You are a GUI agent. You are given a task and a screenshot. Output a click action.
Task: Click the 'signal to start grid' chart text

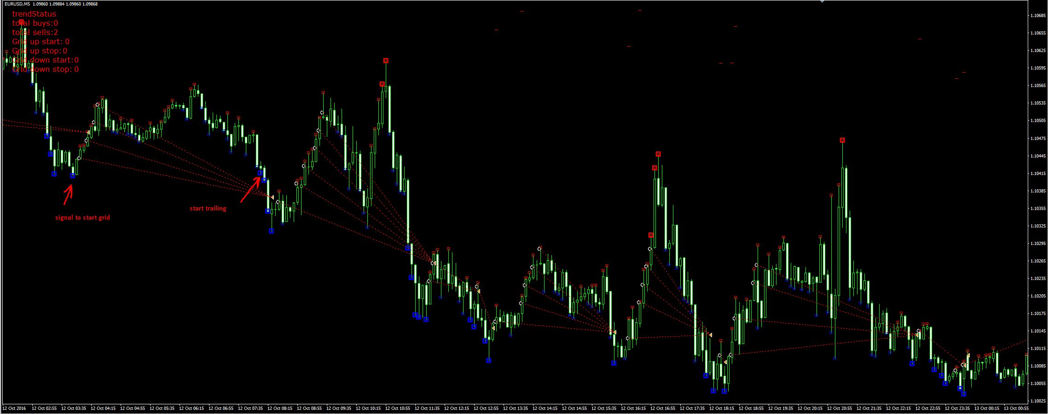[82, 218]
